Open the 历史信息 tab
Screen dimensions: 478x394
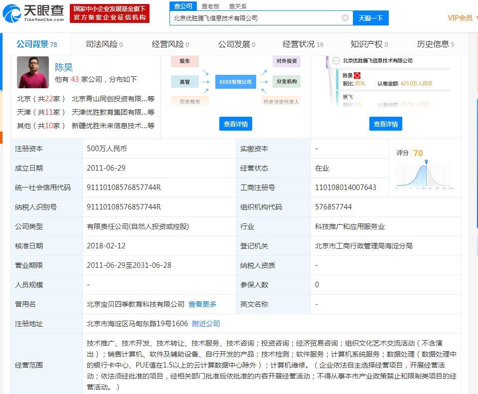[435, 44]
